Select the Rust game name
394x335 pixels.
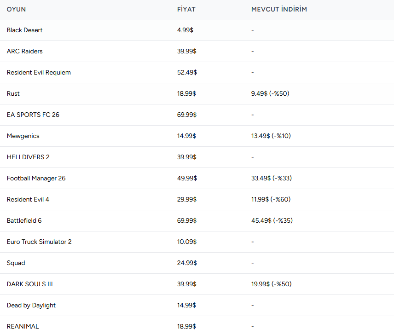point(13,94)
